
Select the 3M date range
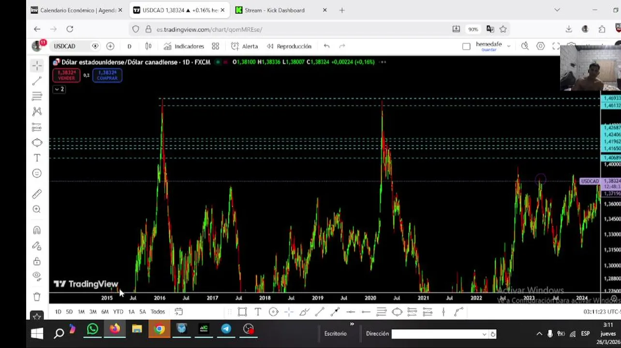tap(93, 312)
